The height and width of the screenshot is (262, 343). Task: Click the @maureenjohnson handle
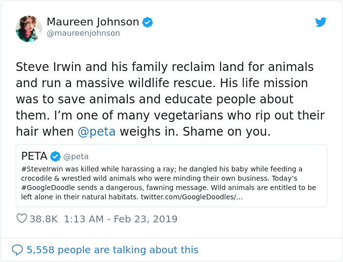pos(83,33)
